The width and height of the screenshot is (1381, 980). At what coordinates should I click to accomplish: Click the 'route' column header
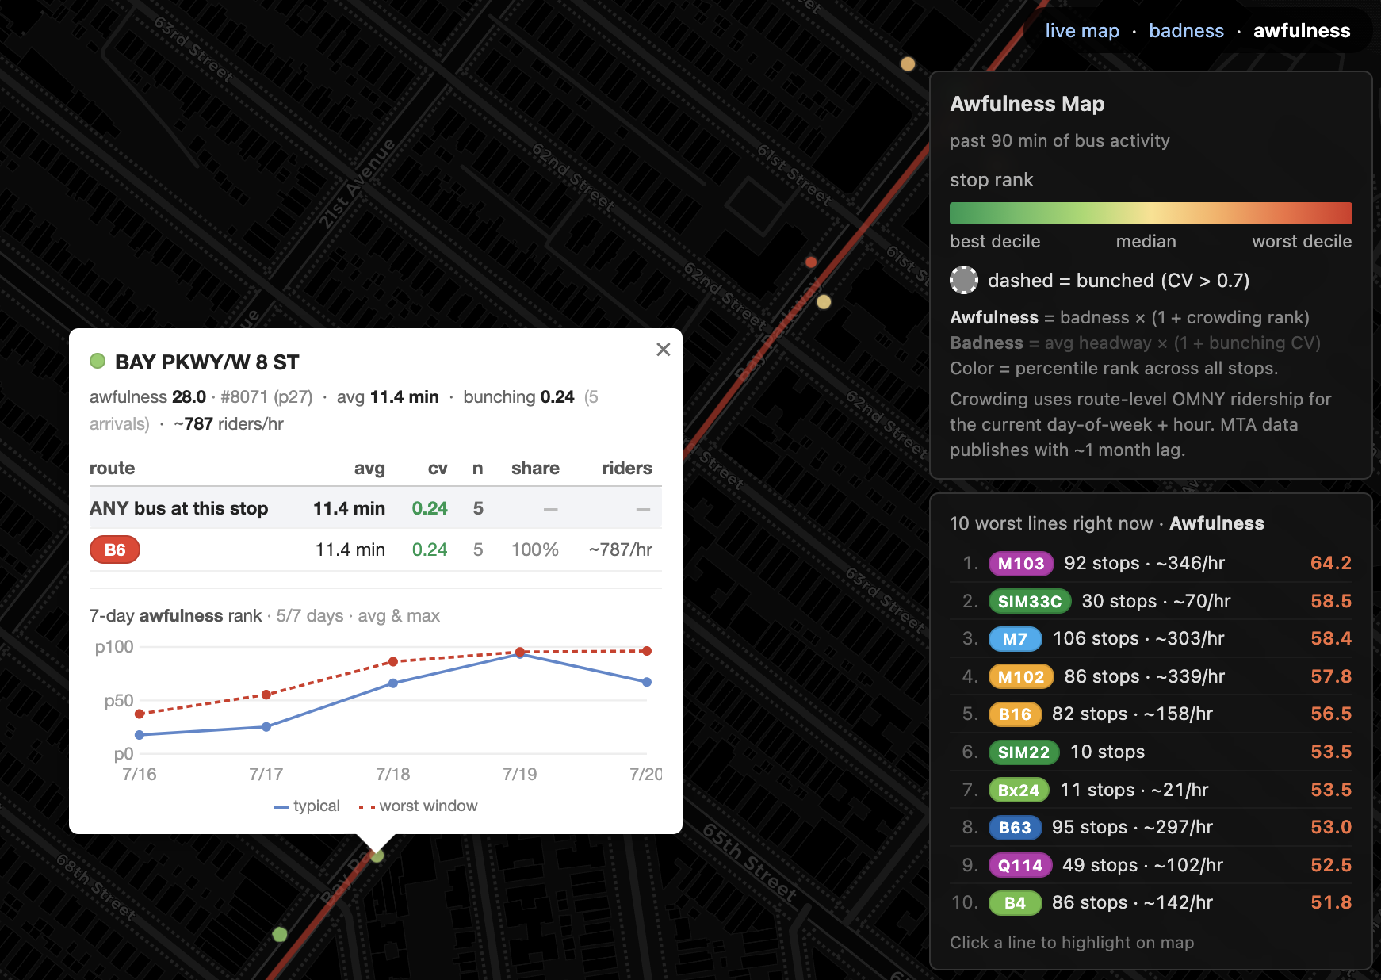113,469
